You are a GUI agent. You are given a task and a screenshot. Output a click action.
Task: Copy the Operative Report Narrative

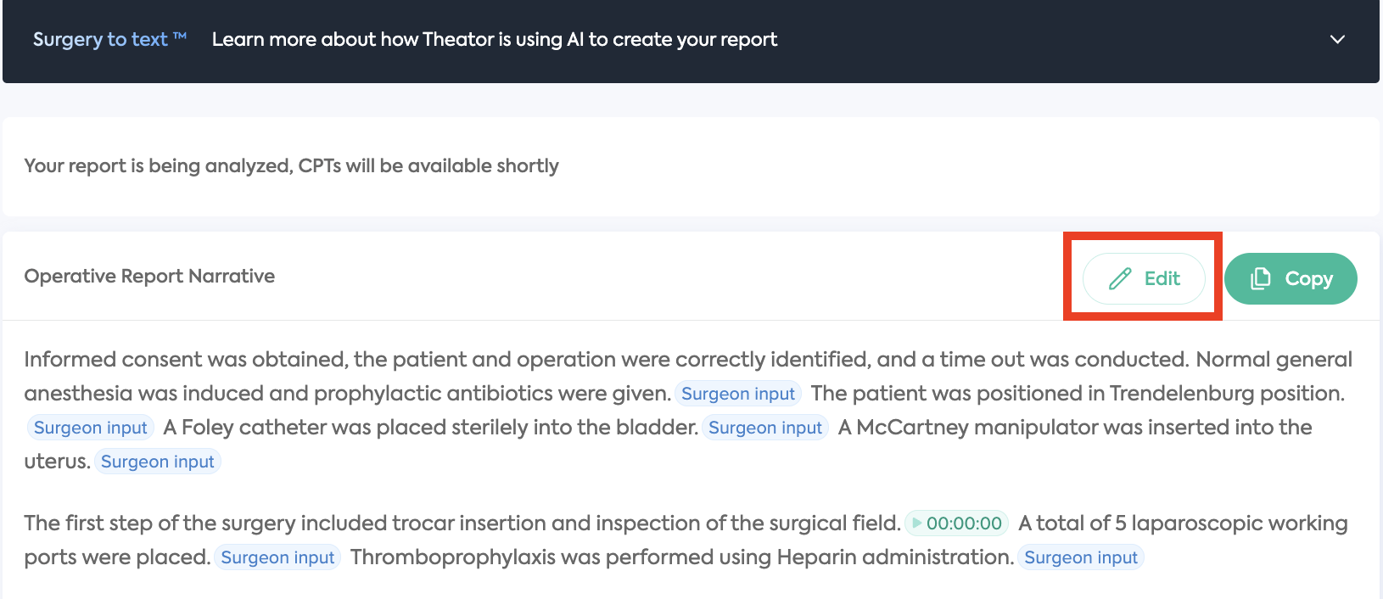[1290, 278]
